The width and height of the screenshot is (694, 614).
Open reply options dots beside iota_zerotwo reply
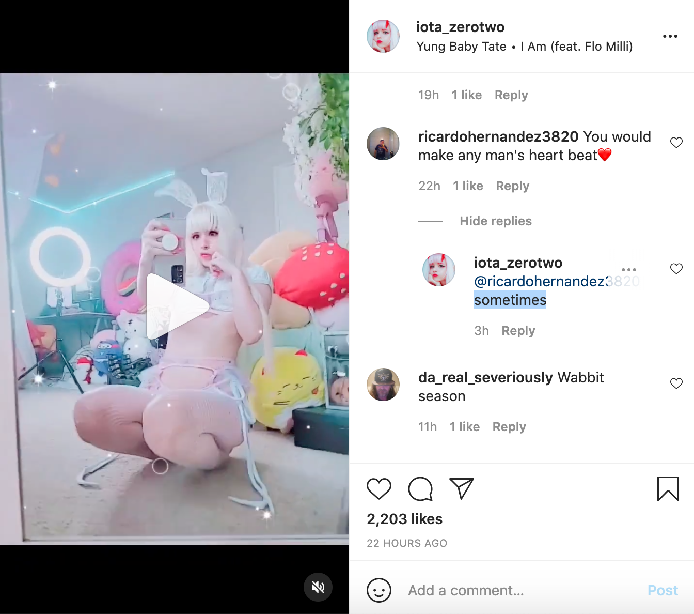pyautogui.click(x=629, y=270)
